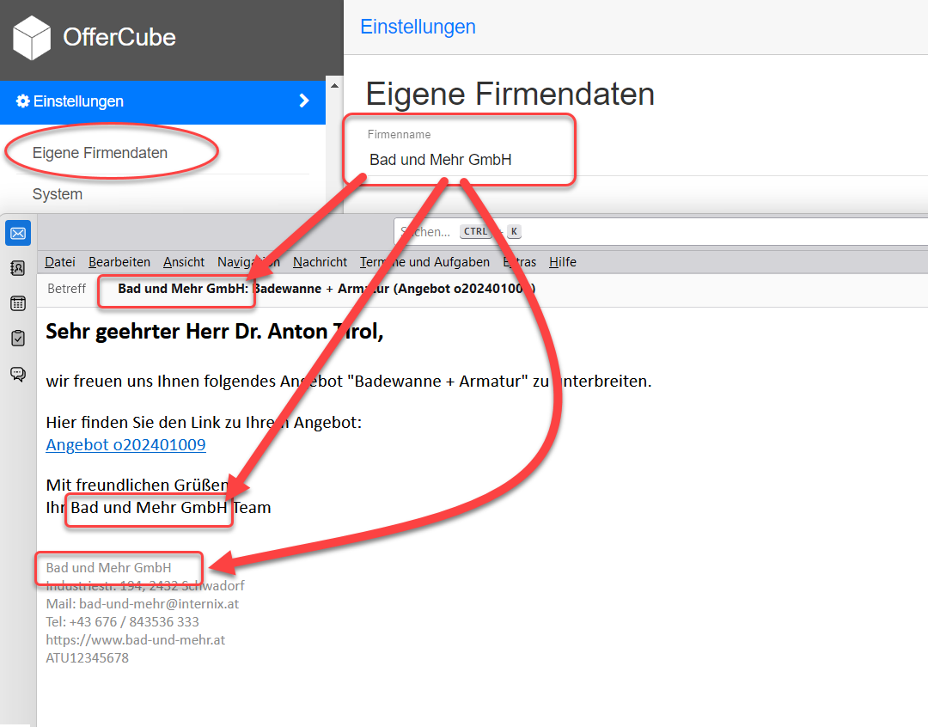Viewport: 928px width, 727px height.
Task: Expand the Einstellungen chevron arrow
Action: pos(304,101)
